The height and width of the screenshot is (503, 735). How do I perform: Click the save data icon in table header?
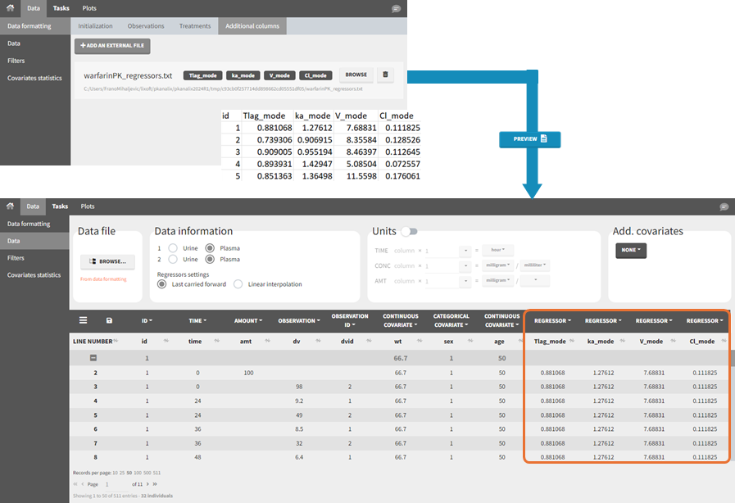(x=111, y=320)
